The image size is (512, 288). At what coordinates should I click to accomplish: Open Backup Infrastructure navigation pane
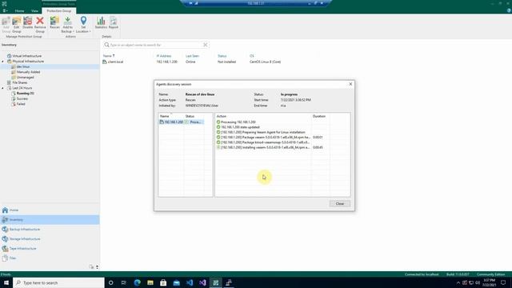click(50, 230)
